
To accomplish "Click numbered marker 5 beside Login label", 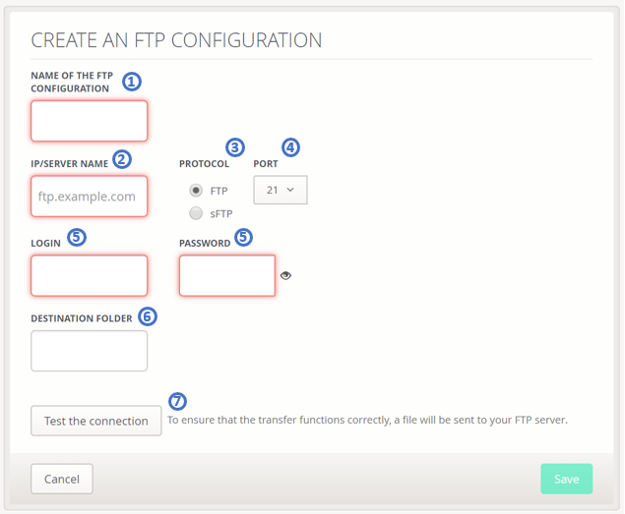I will coord(76,237).
